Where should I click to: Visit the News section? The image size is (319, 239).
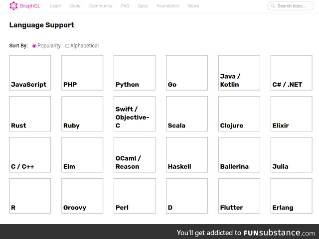point(193,6)
